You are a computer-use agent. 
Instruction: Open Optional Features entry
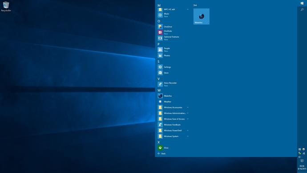point(173,38)
